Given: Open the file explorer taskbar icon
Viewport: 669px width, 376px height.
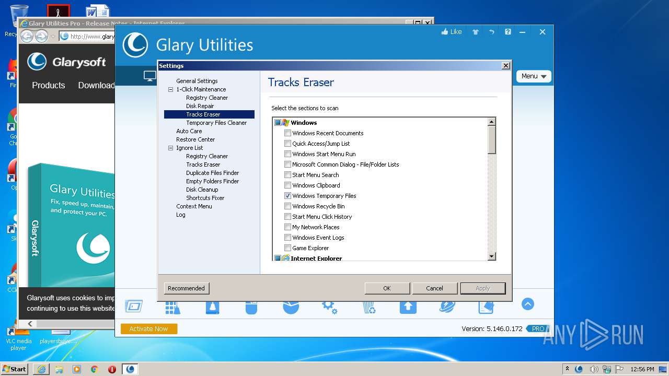Looking at the screenshot, I should 59,369.
